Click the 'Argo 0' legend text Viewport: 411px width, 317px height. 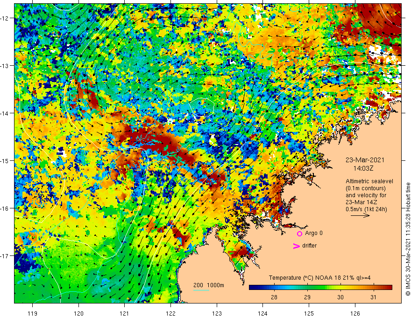point(314,233)
